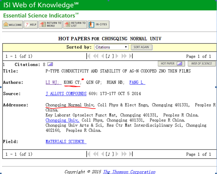This screenshot has width=217, height=174.
Task: Open the Sorted by Citations dropdown
Action: coord(111,47)
